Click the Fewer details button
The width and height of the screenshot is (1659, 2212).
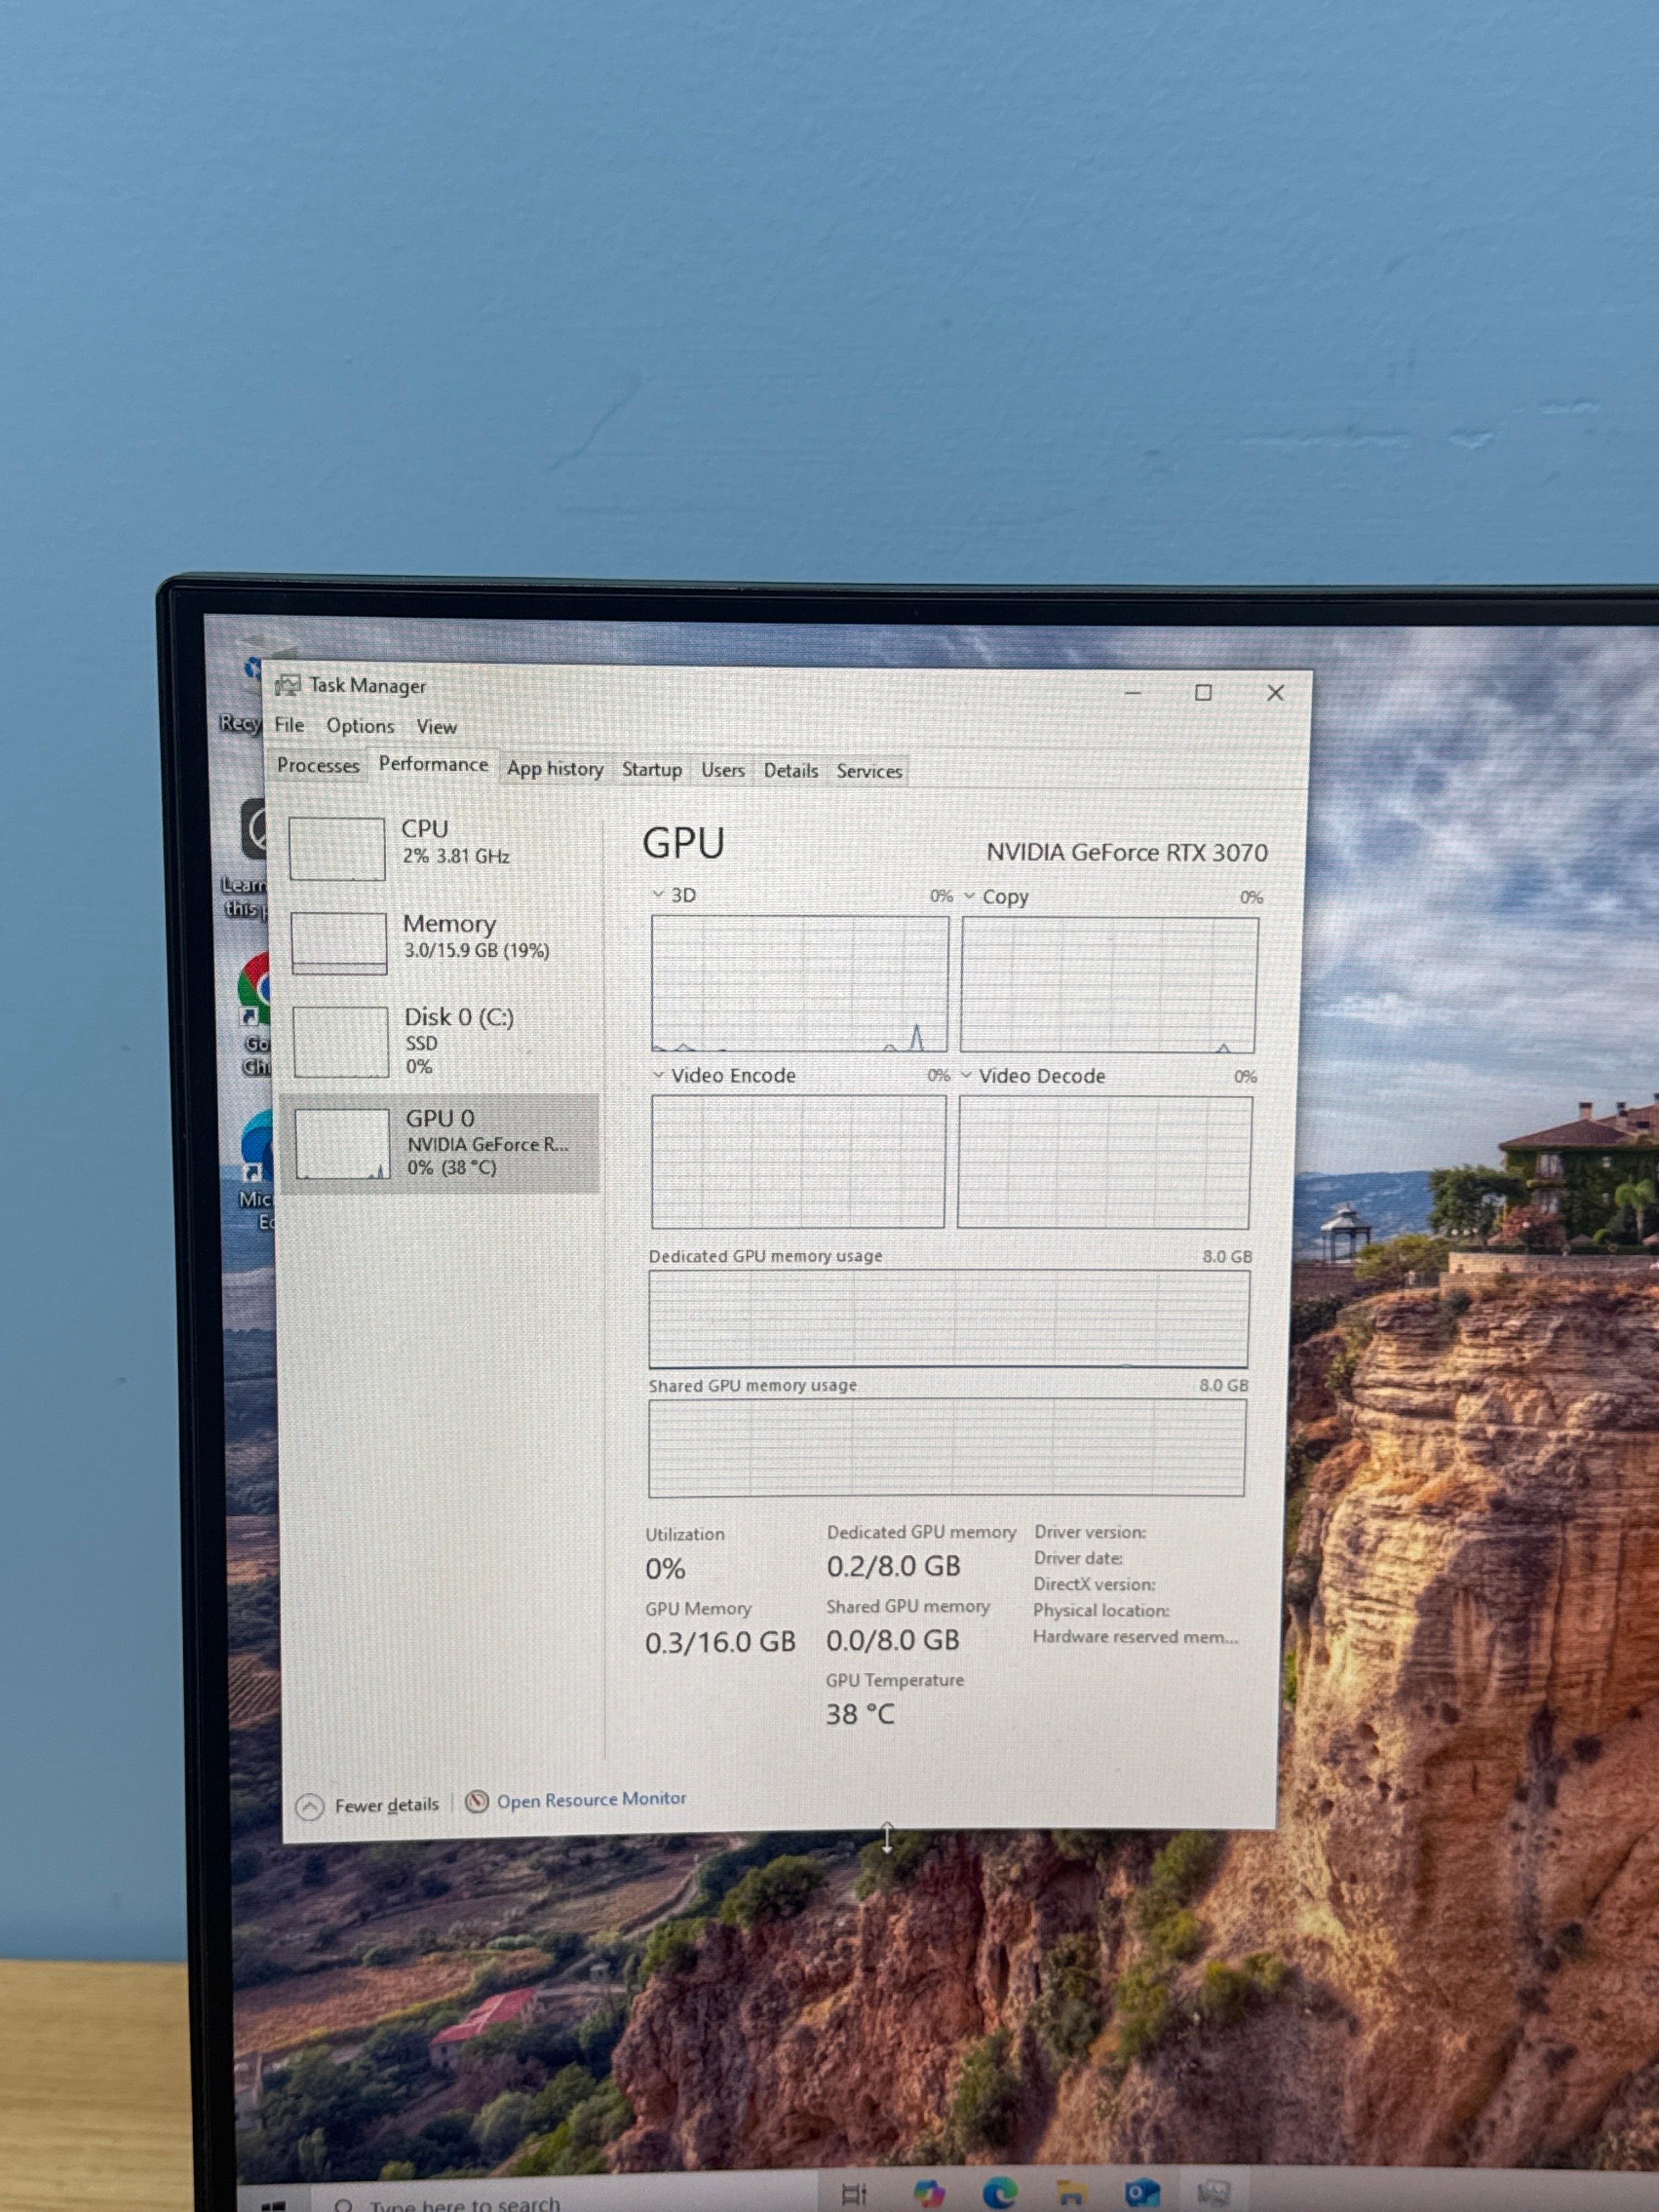pos(368,1806)
